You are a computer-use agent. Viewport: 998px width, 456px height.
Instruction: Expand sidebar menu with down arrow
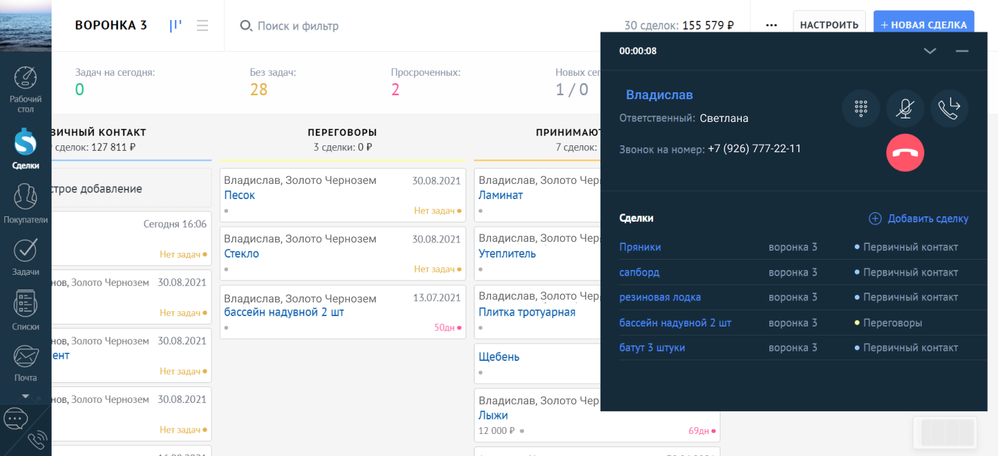tap(25, 396)
